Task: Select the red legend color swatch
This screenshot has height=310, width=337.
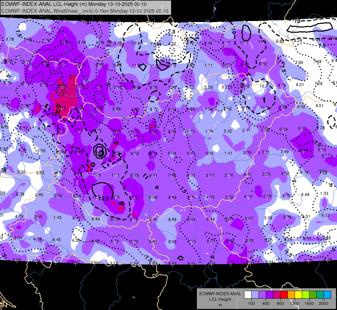Action: (x=284, y=295)
